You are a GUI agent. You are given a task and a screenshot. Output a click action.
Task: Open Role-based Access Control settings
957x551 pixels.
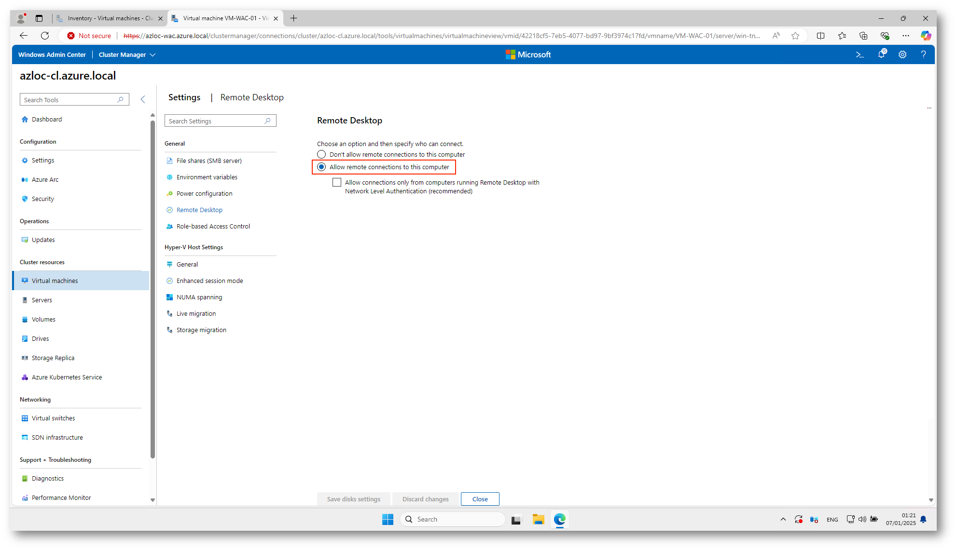pos(213,226)
